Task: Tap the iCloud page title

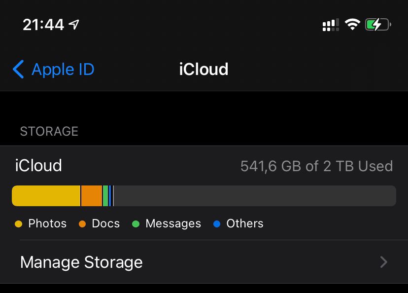Action: click(204, 69)
